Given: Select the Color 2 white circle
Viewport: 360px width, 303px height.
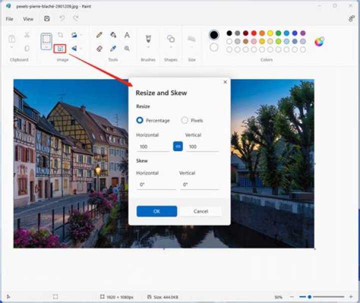Looking at the screenshot, I should coord(214,47).
